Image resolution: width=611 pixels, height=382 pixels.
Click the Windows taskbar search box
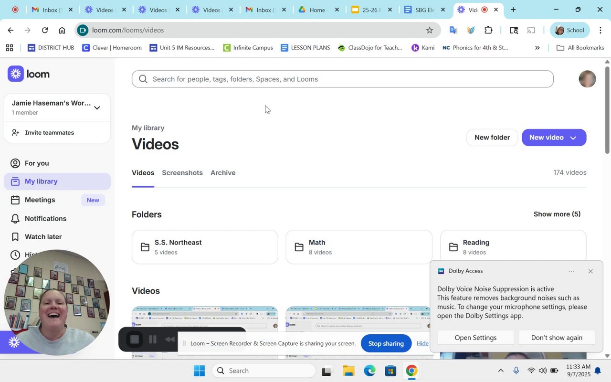pos(264,371)
